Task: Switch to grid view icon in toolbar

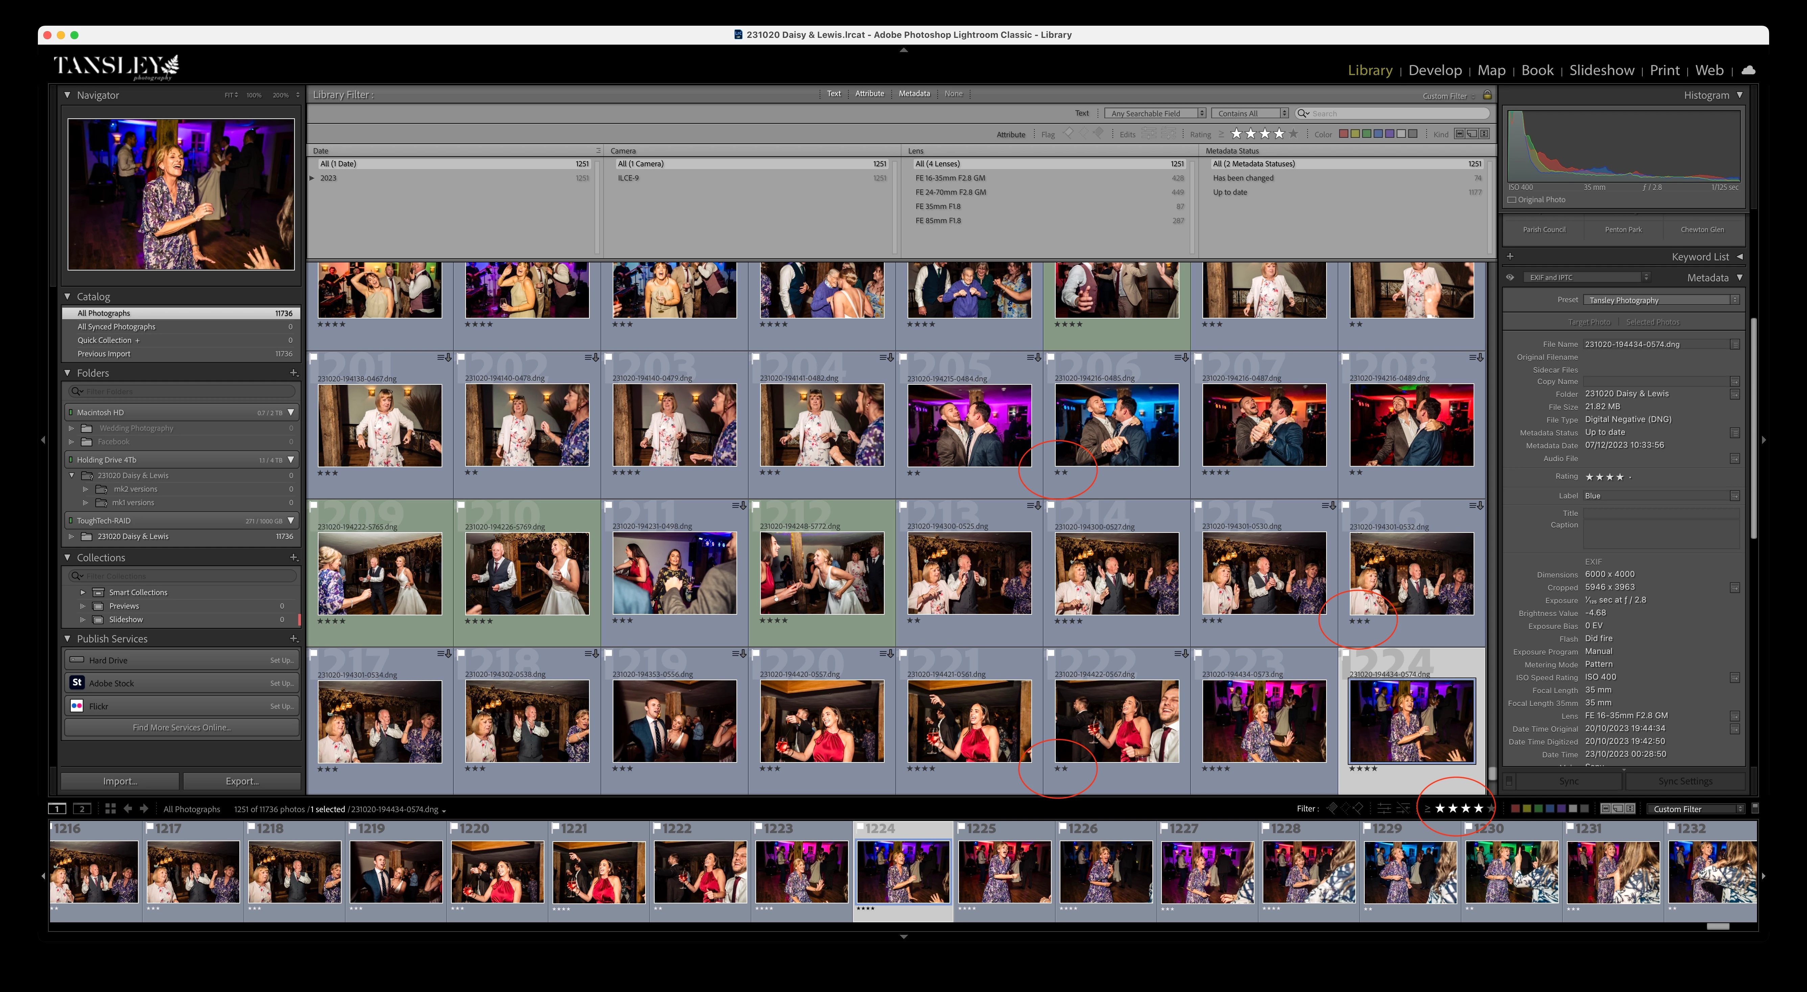Action: (x=110, y=808)
